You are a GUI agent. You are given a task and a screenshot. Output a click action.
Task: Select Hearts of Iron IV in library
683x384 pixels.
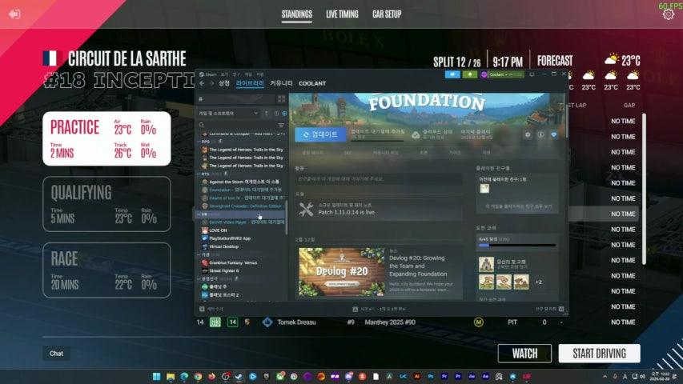click(243, 198)
